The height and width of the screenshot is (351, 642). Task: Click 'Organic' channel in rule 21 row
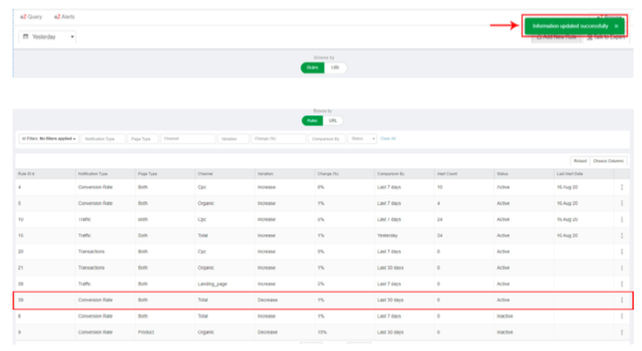(205, 267)
